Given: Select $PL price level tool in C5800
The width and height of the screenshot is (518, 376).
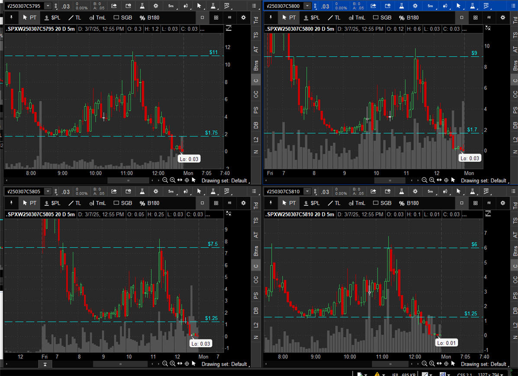Looking at the screenshot, I should tap(312, 17).
